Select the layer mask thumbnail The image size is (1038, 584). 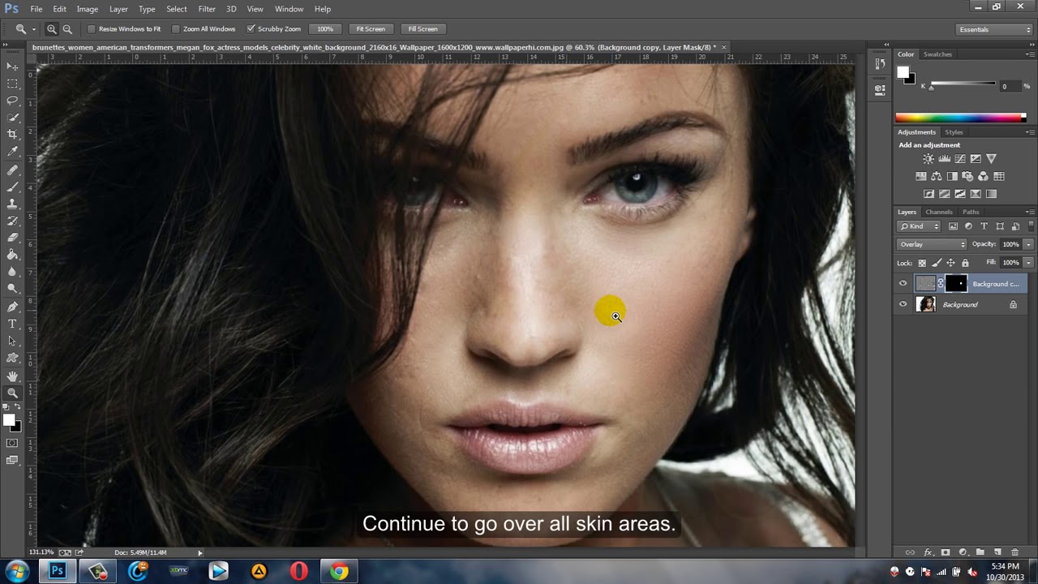tap(956, 283)
